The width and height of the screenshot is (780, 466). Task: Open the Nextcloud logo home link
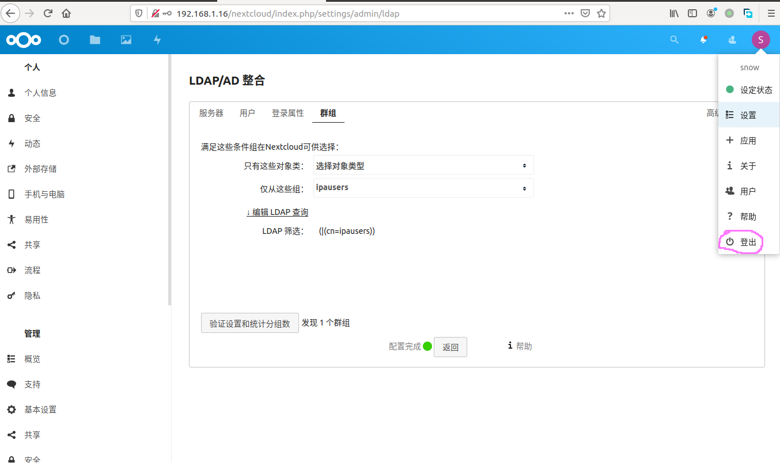click(x=24, y=40)
